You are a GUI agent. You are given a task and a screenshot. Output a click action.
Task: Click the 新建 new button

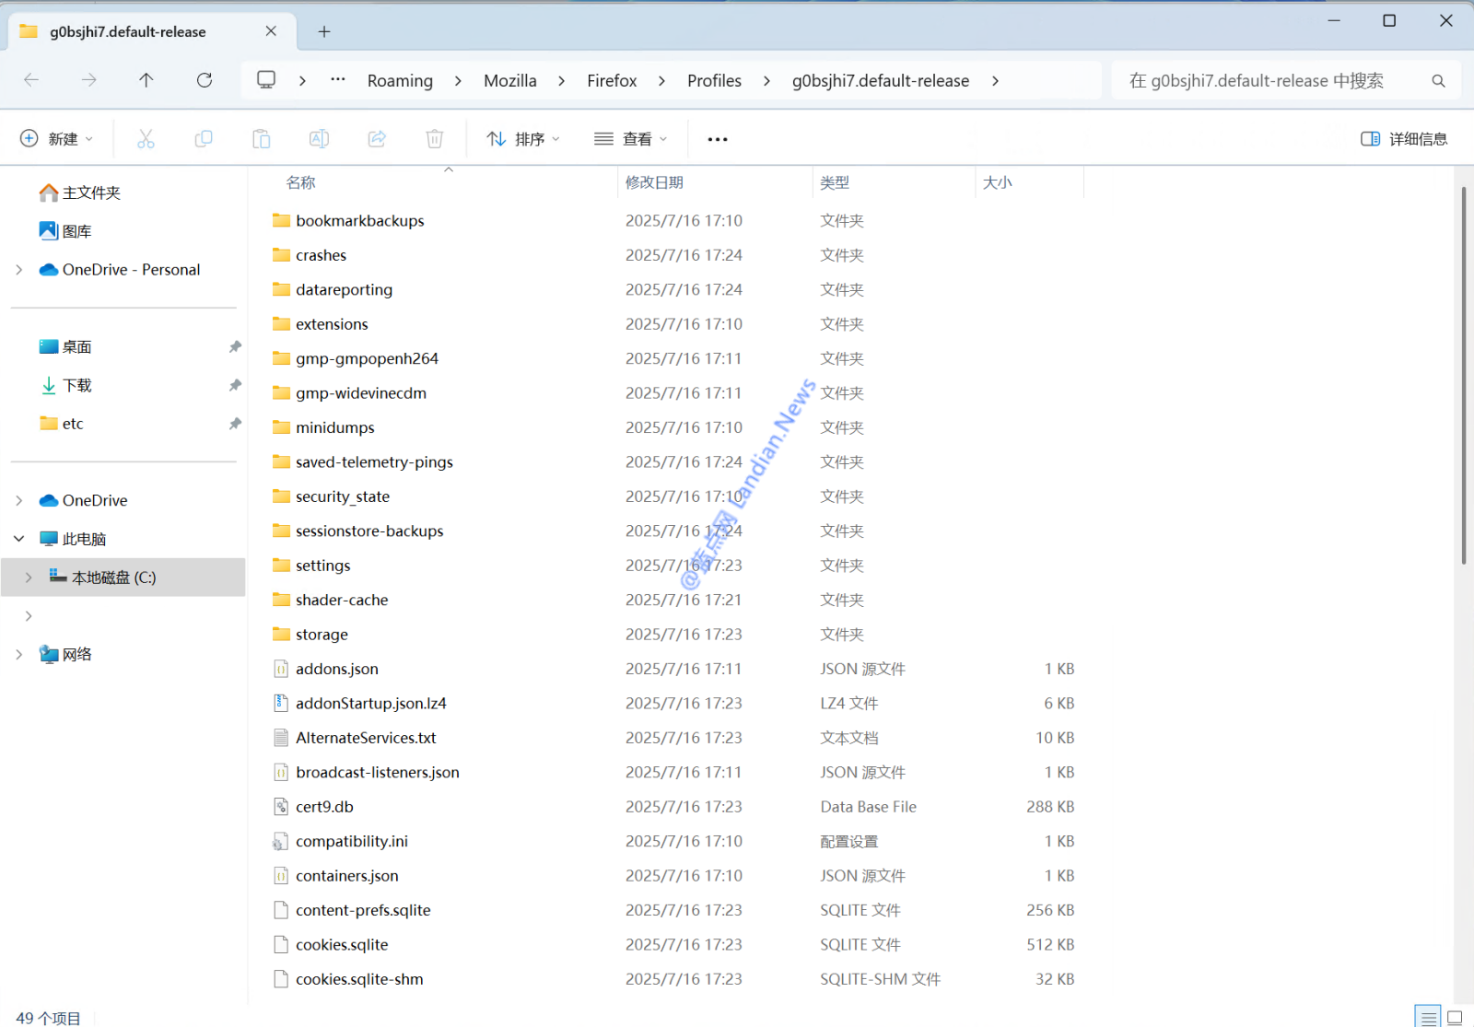(56, 139)
